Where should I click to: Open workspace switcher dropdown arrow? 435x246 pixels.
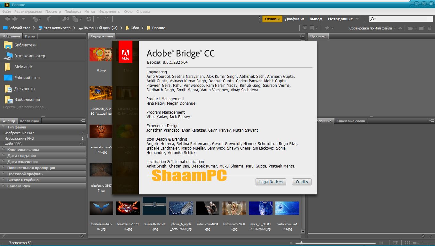click(x=357, y=19)
